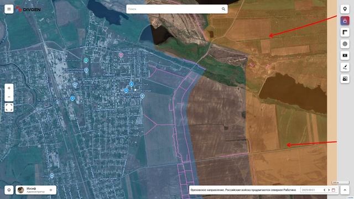Open the hamburger menu beside DIVGEN logo

point(9,9)
